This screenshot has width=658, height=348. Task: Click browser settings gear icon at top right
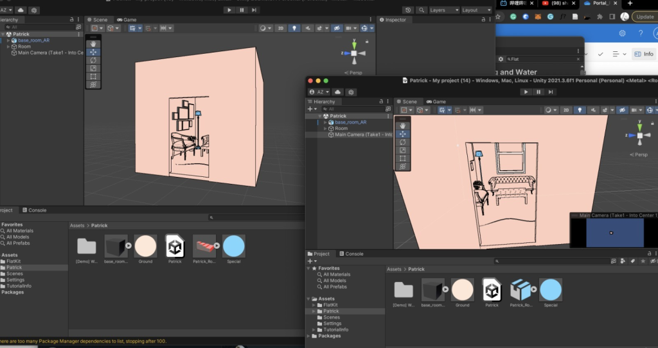coord(622,33)
